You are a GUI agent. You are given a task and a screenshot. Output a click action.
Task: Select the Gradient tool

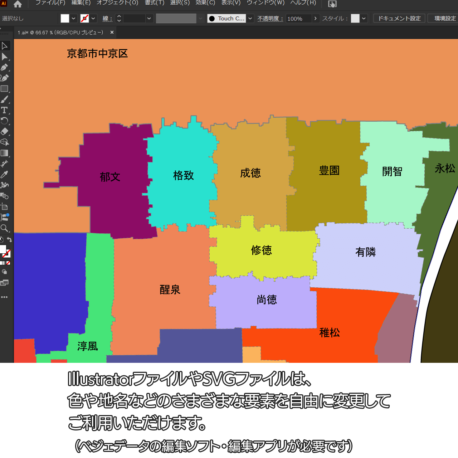click(x=5, y=153)
